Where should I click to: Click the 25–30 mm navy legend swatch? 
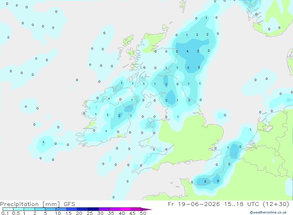93,209
